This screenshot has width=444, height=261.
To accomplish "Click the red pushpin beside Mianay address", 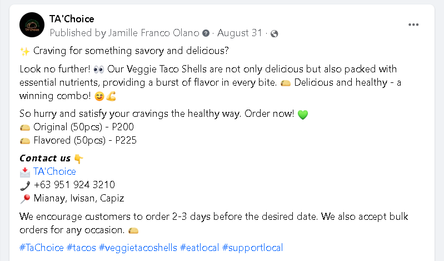I will pyautogui.click(x=24, y=198).
